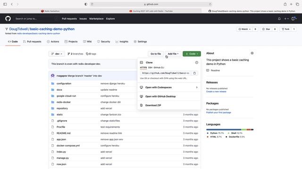Click Download ZIP
302x169 pixels.
153,105
